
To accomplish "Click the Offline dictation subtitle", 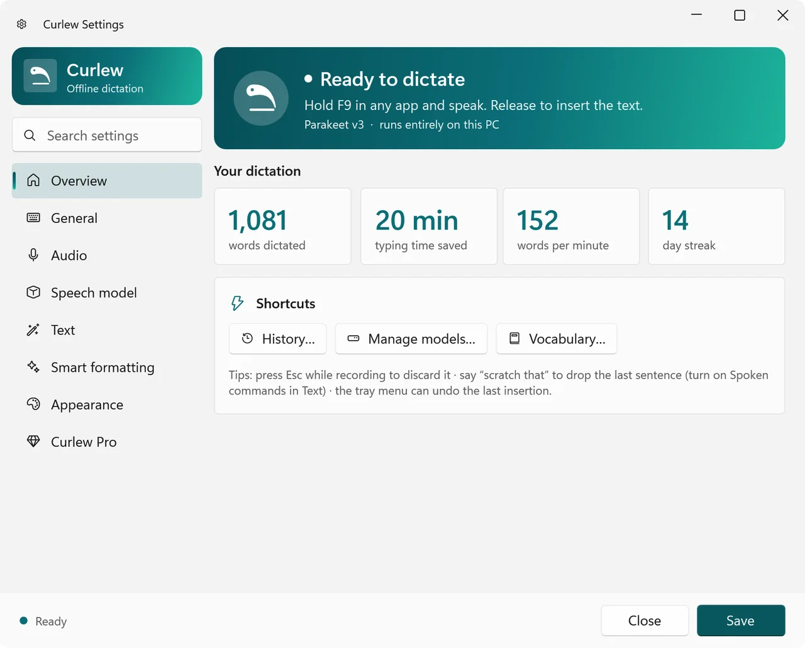I will click(105, 89).
